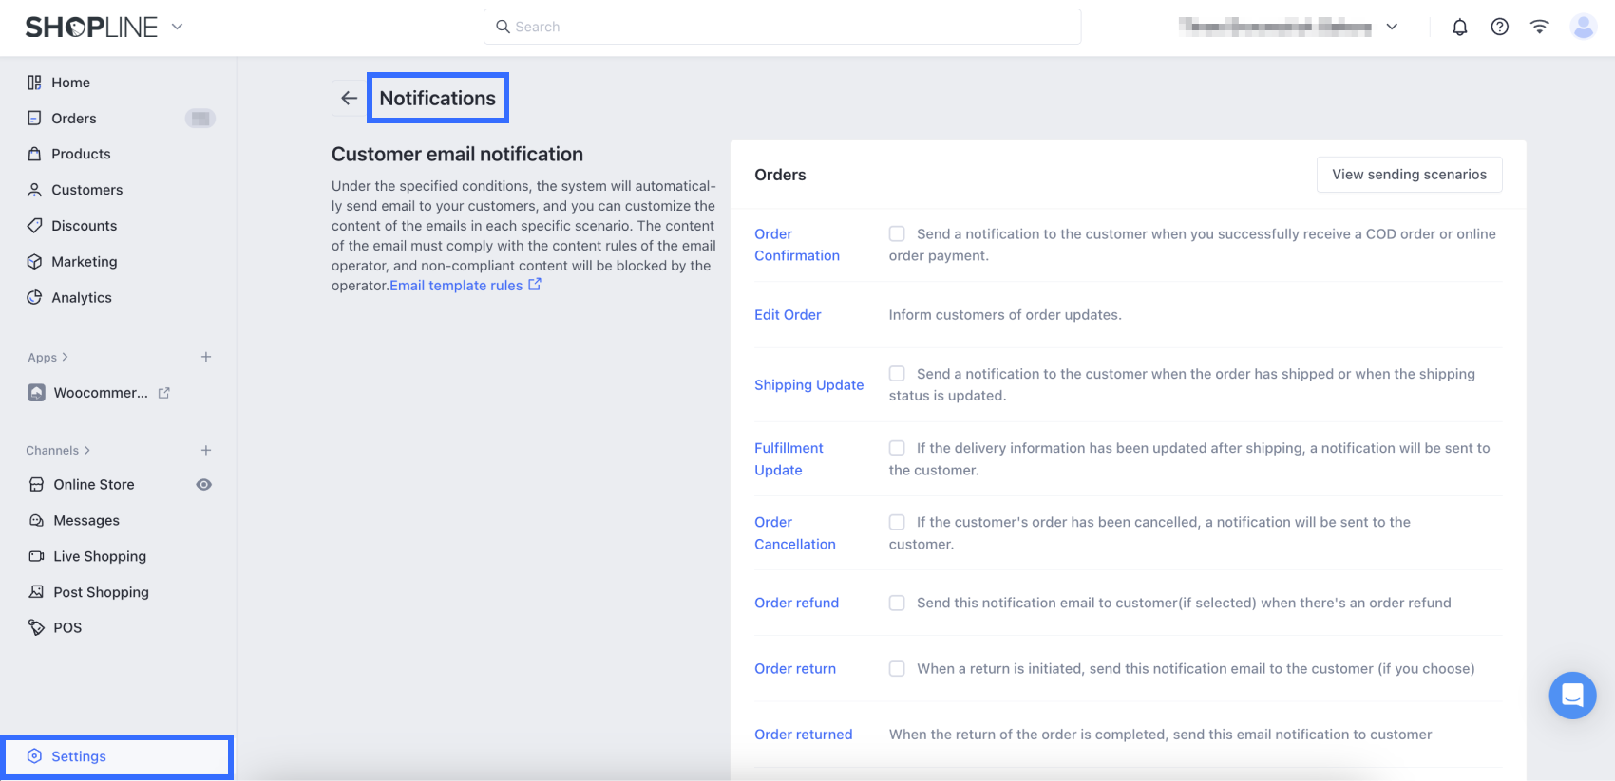
Task: Click the notification bell icon
Action: pos(1459,28)
